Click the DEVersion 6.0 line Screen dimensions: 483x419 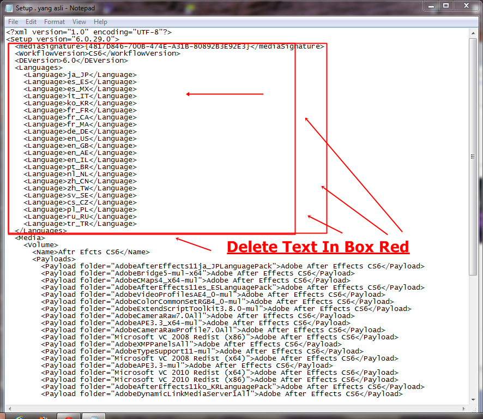coord(71,61)
